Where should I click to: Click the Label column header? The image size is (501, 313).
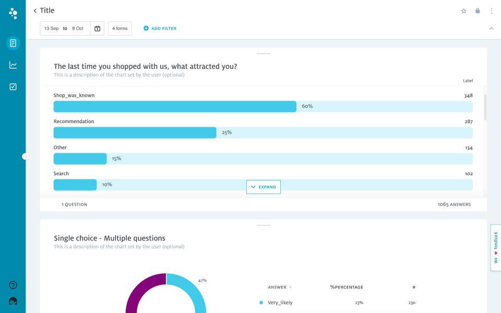[x=468, y=81]
